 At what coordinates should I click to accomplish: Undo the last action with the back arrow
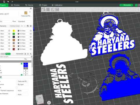pyautogui.click(x=8, y=2)
